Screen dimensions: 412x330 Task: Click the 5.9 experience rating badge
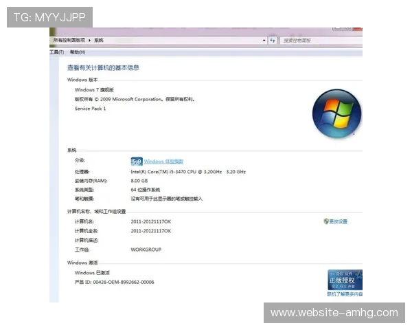tap(137, 162)
